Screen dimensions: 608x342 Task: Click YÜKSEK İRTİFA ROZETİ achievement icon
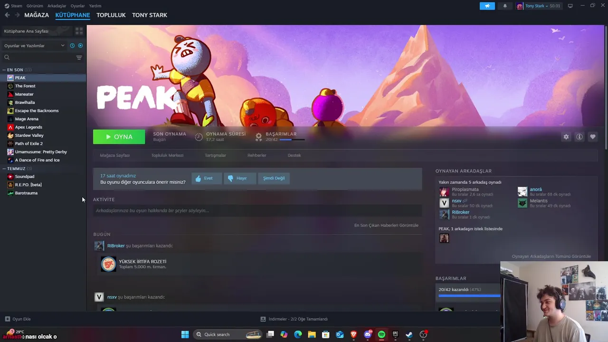point(108,264)
